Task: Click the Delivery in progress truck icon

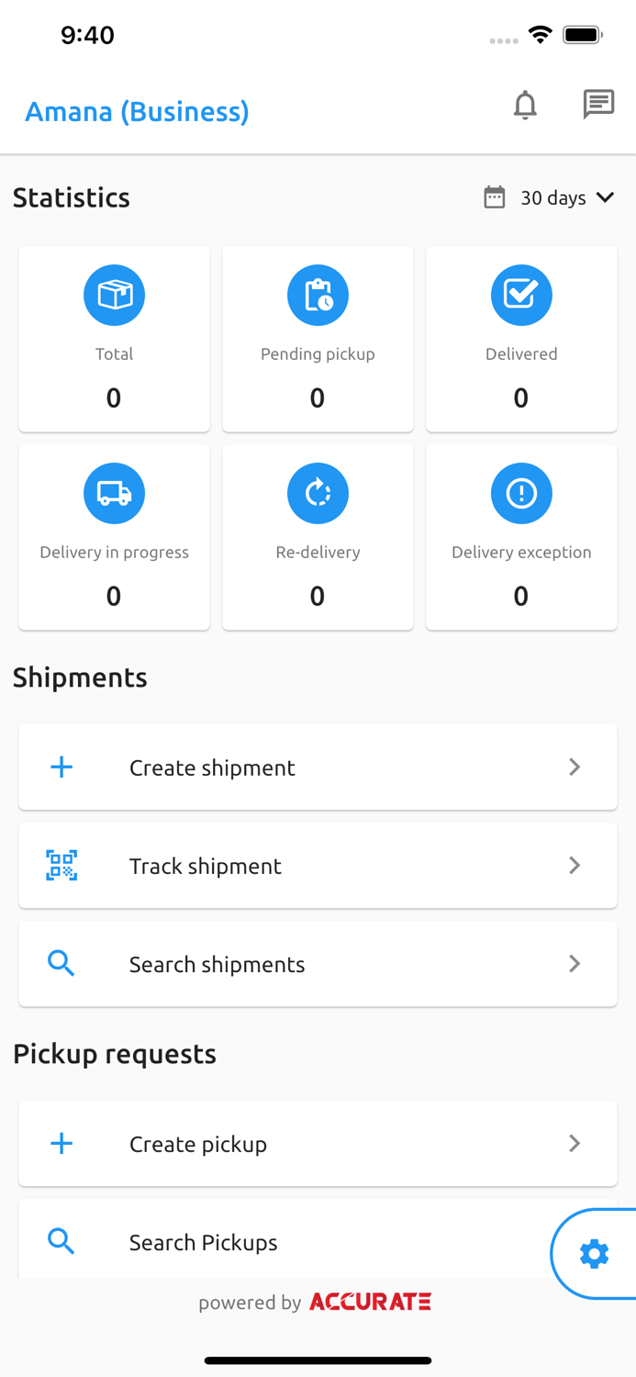Action: pyautogui.click(x=114, y=493)
